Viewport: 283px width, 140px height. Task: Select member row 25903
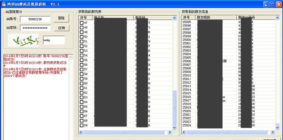229,50
